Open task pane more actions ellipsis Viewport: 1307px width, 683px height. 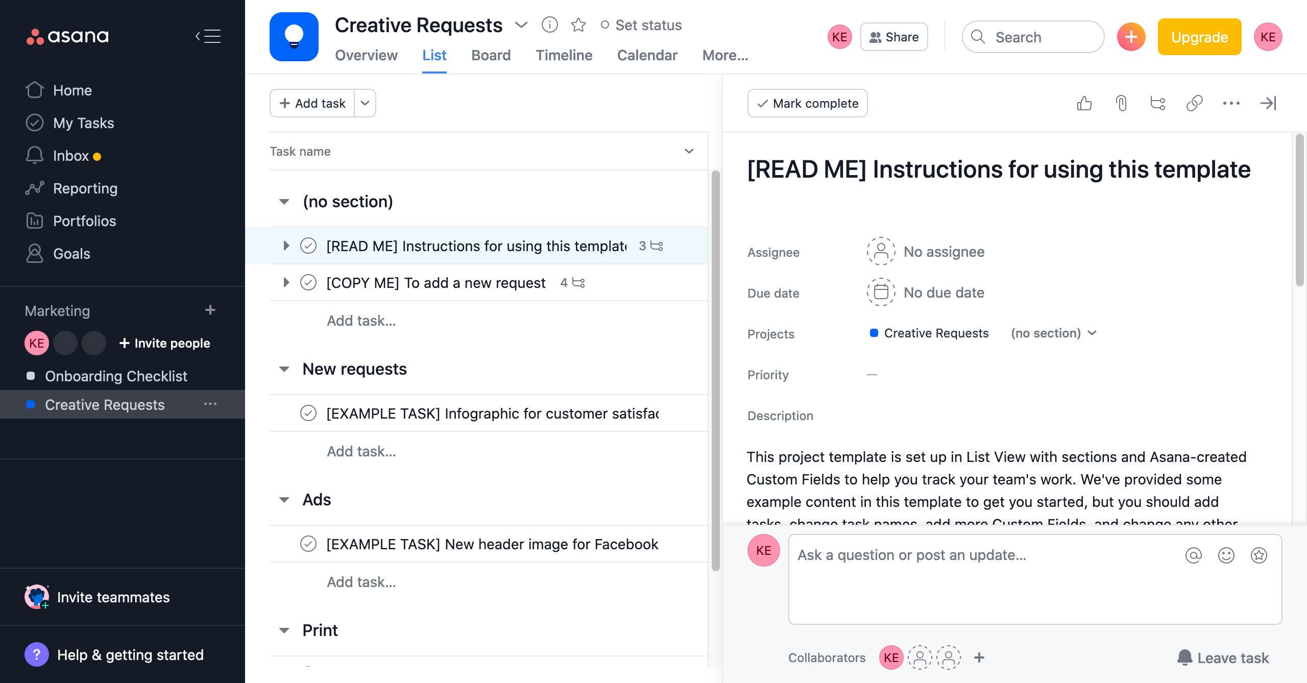(x=1231, y=103)
